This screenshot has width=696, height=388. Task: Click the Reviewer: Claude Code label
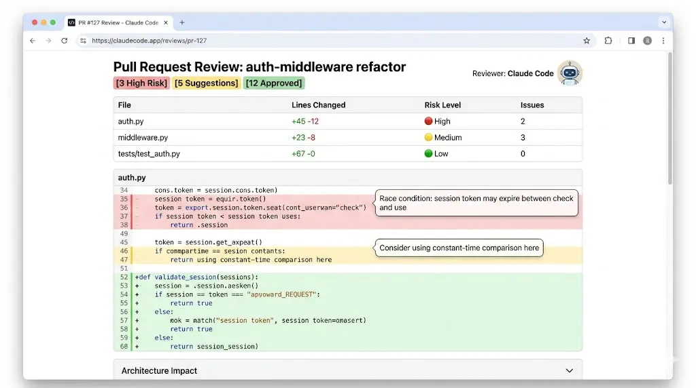512,73
